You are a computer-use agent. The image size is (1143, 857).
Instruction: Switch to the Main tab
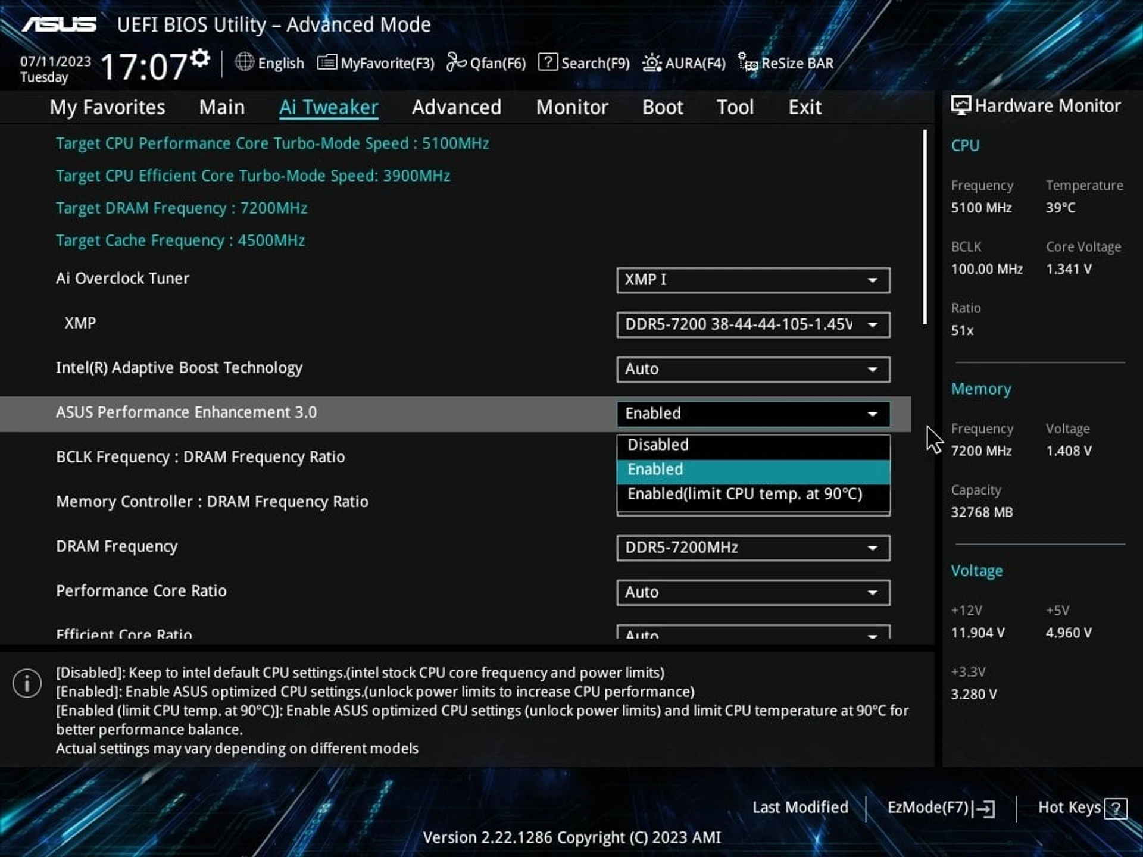coord(222,107)
